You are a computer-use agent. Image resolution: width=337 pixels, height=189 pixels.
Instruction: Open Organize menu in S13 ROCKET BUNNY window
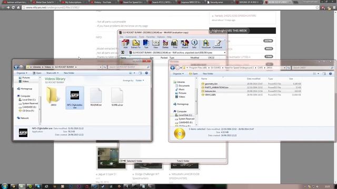pyautogui.click(x=22, y=73)
